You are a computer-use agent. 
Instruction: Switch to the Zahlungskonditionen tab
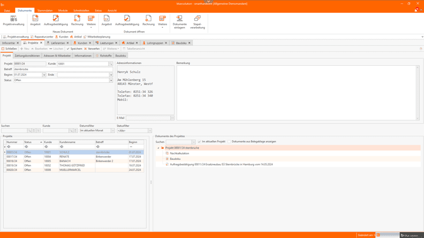pos(27,56)
